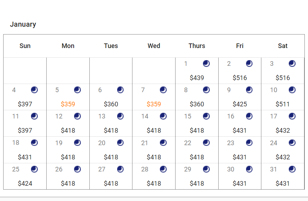The height and width of the screenshot is (201, 308).
Task: Select date 16 in the calendar
Action: (231, 116)
